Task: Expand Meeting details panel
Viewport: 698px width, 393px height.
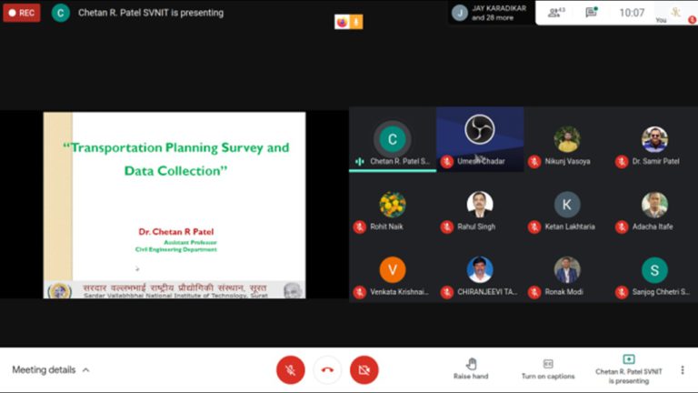Action: click(51, 370)
